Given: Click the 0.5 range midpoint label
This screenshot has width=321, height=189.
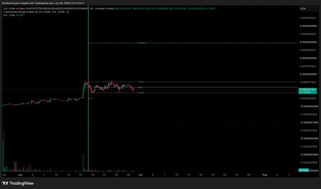Looking at the screenshot, I should click(x=140, y=87).
